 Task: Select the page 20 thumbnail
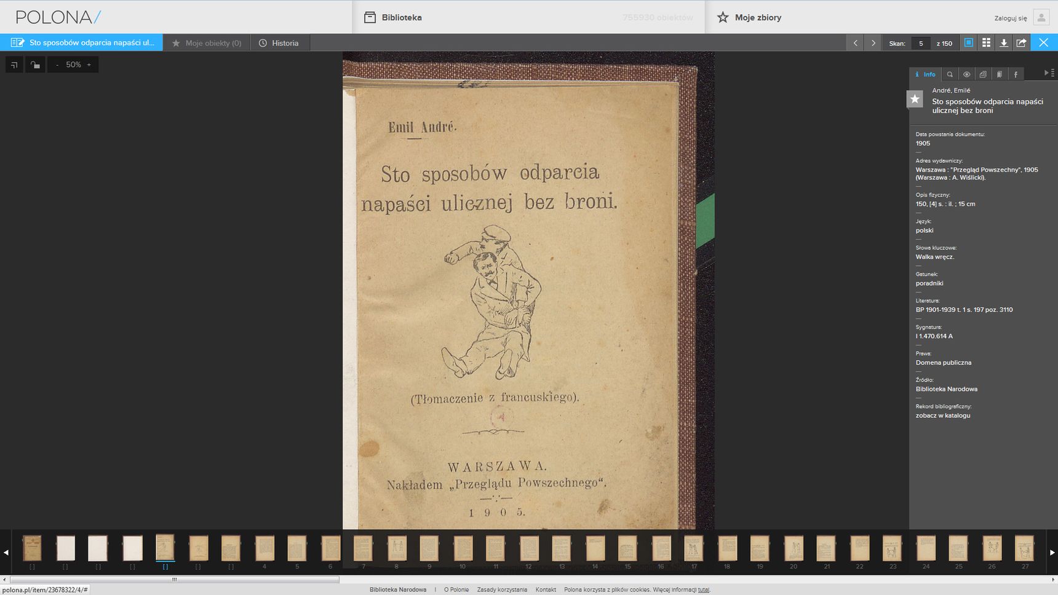tap(793, 548)
